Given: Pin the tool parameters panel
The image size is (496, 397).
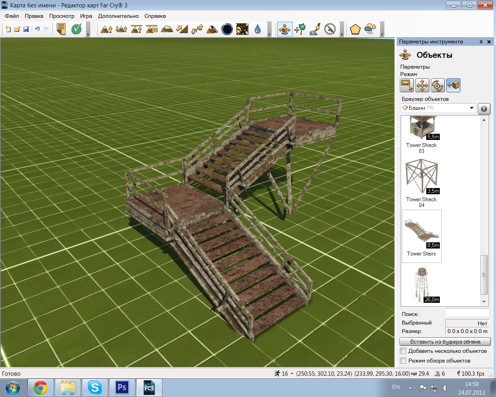Looking at the screenshot, I should point(481,41).
